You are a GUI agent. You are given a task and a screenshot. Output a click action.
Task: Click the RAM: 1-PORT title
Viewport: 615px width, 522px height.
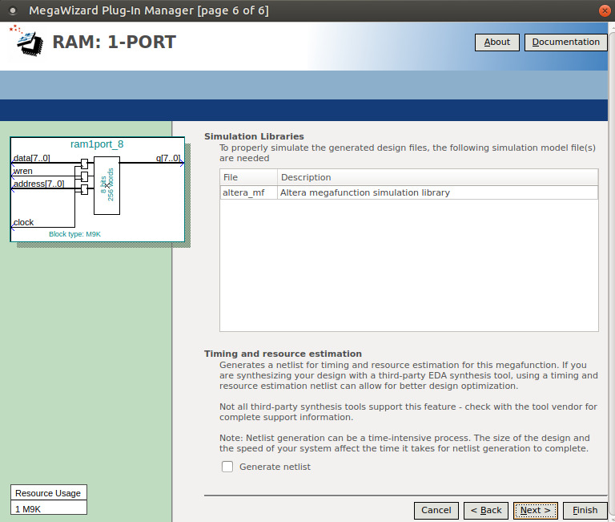point(115,42)
